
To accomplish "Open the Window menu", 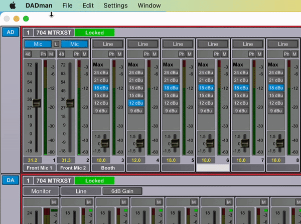I will (149, 5).
